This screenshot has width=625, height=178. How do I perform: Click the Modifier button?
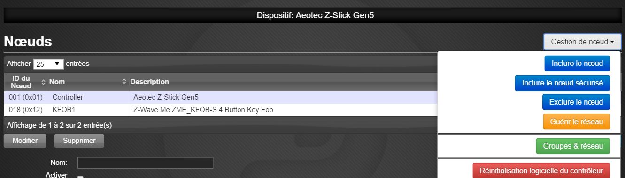[25, 141]
